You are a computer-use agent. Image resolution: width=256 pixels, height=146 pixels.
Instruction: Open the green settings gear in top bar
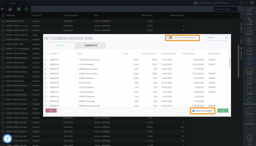(247, 3)
